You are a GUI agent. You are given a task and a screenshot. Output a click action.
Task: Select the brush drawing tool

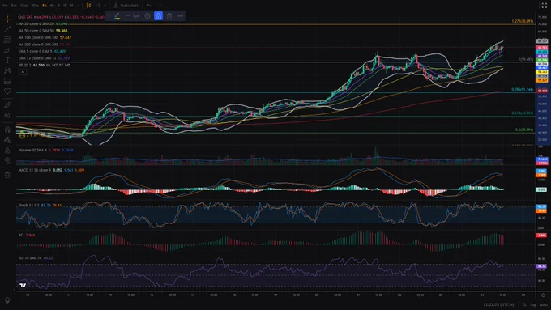7,50
